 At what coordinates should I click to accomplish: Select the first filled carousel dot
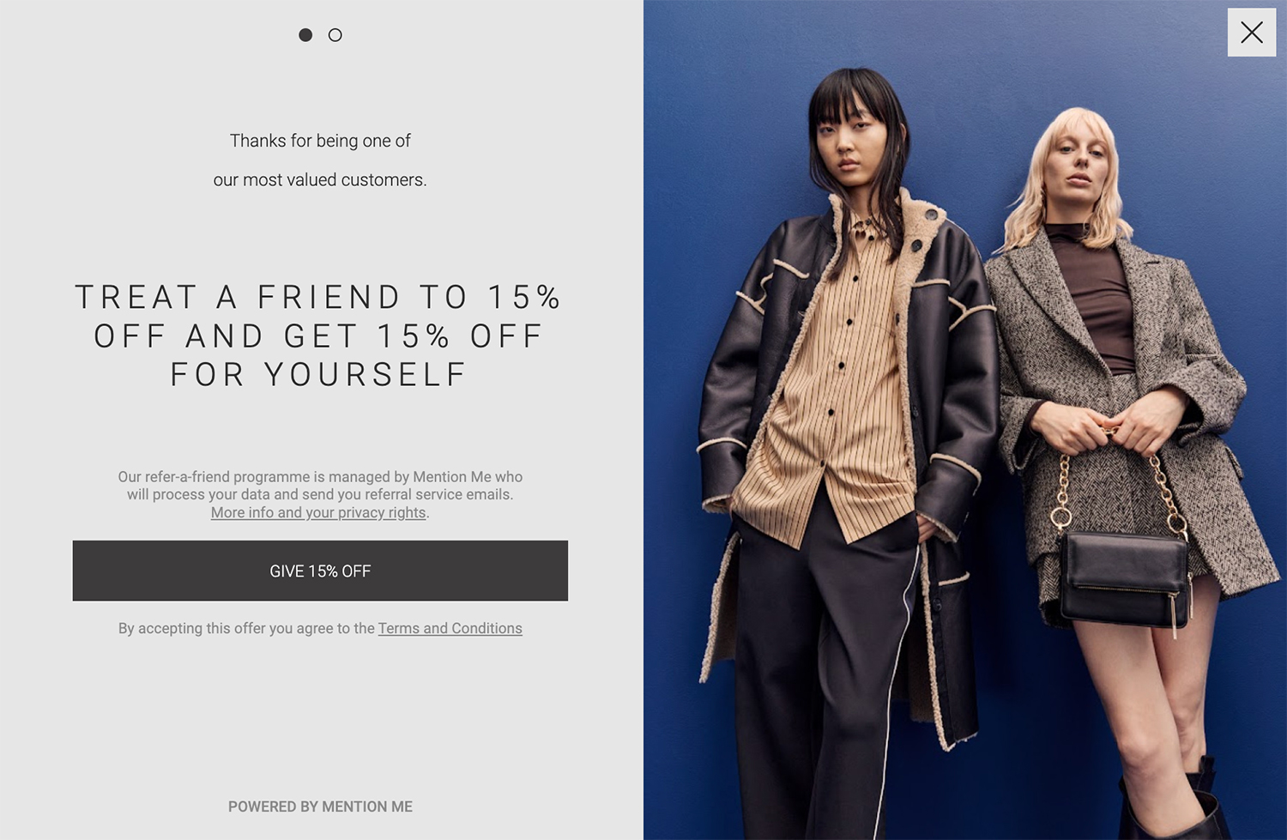(305, 35)
